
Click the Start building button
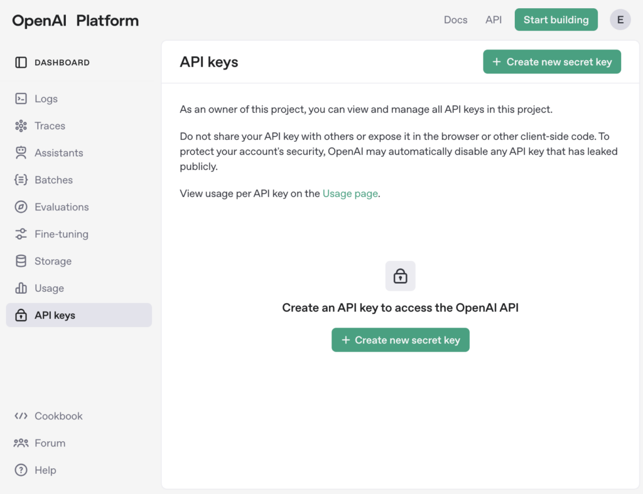click(556, 19)
